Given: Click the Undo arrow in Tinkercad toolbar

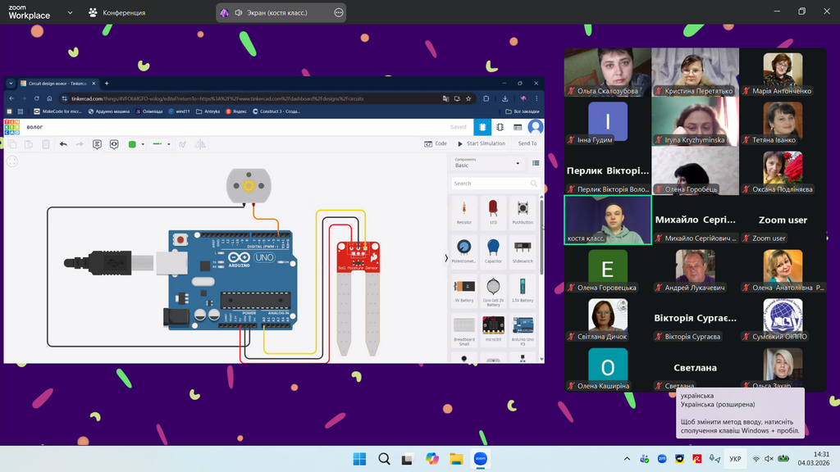Looking at the screenshot, I should point(63,144).
